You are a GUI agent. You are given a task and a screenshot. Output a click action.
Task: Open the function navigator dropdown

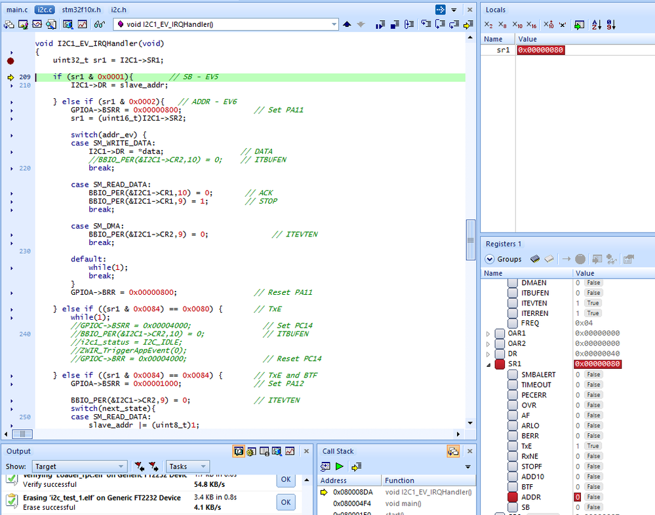tap(334, 24)
